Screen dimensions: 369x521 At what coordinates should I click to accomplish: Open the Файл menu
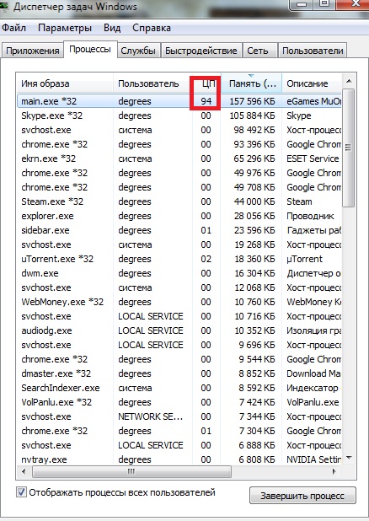click(14, 28)
